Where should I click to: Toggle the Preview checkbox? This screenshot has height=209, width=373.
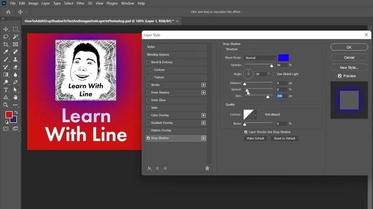(x=340, y=76)
